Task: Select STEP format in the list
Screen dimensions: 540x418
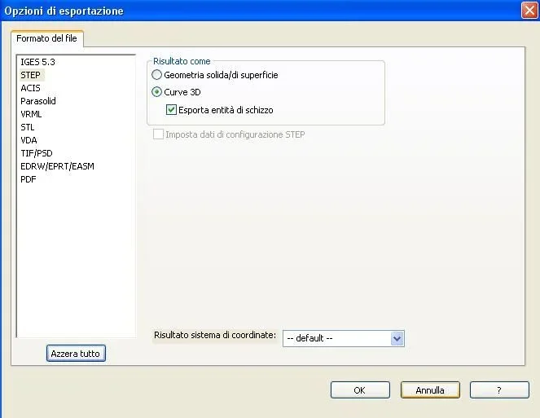Action: point(30,75)
